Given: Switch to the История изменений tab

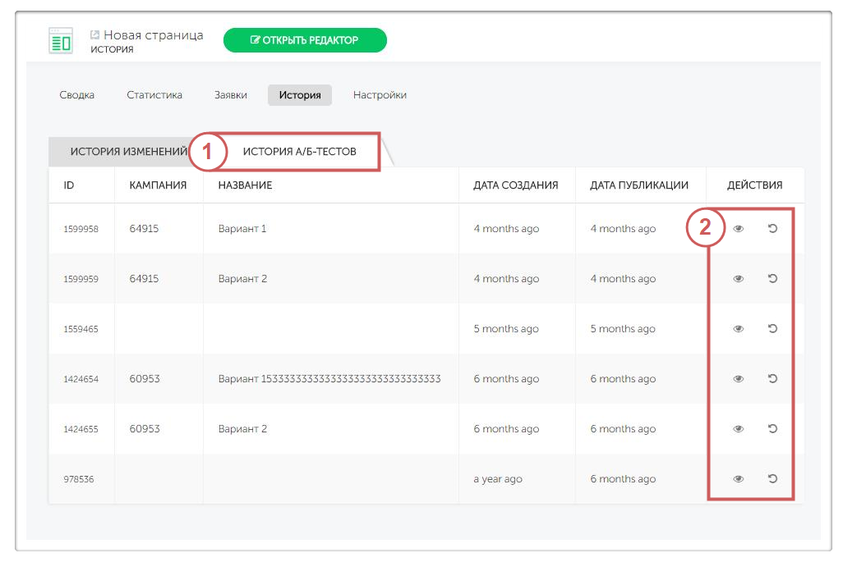Looking at the screenshot, I should point(128,152).
